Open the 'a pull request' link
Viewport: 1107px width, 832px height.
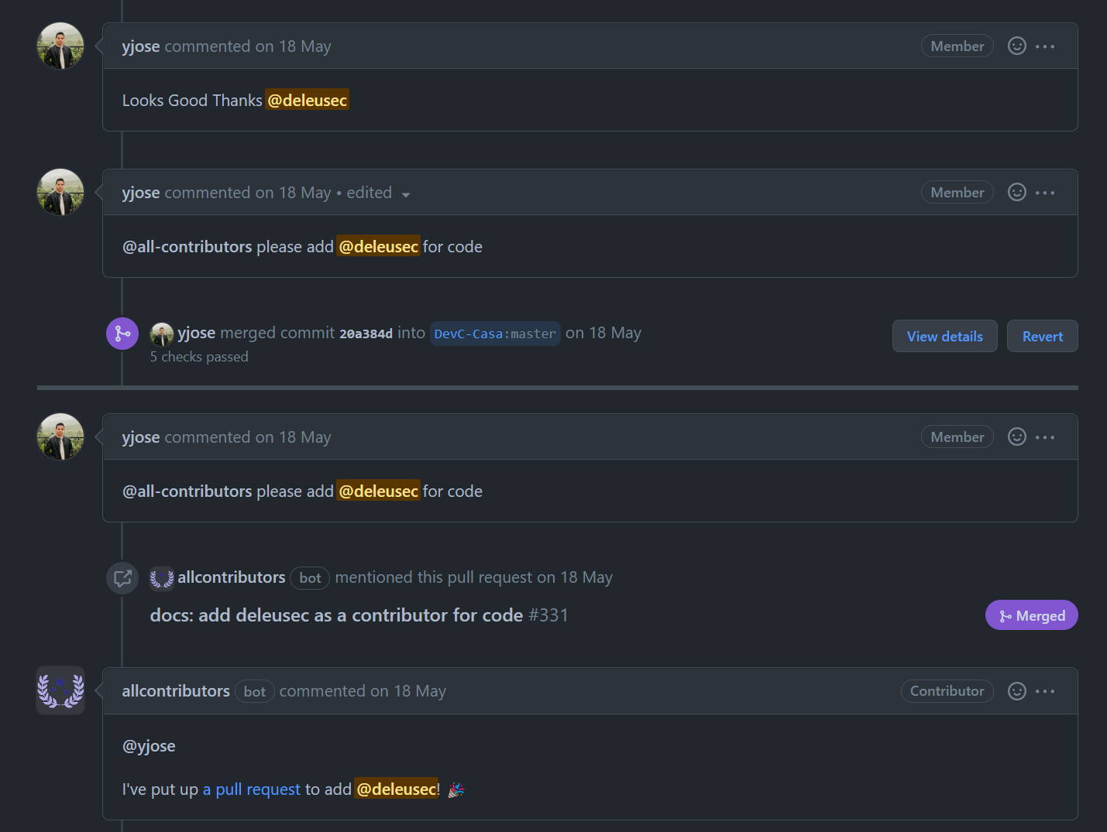251,789
